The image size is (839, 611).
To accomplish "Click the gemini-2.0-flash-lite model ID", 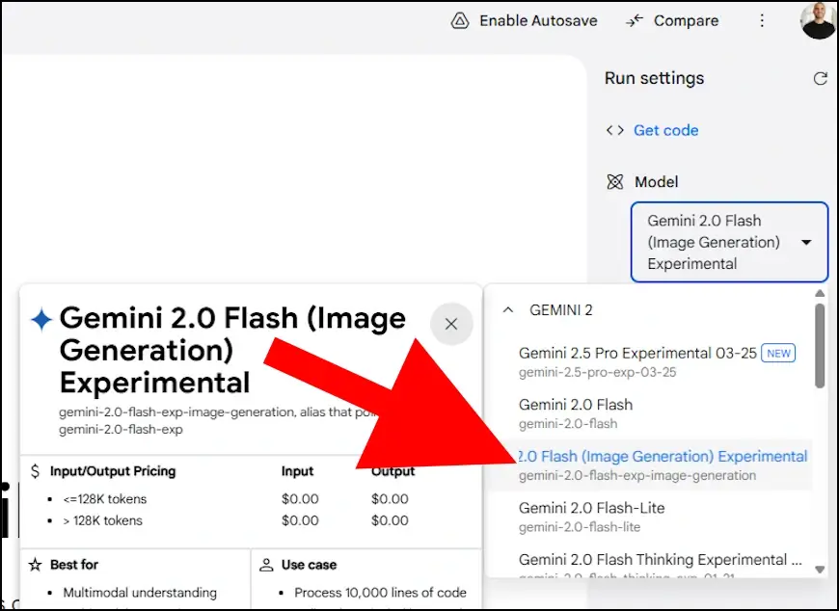I will coord(579,527).
